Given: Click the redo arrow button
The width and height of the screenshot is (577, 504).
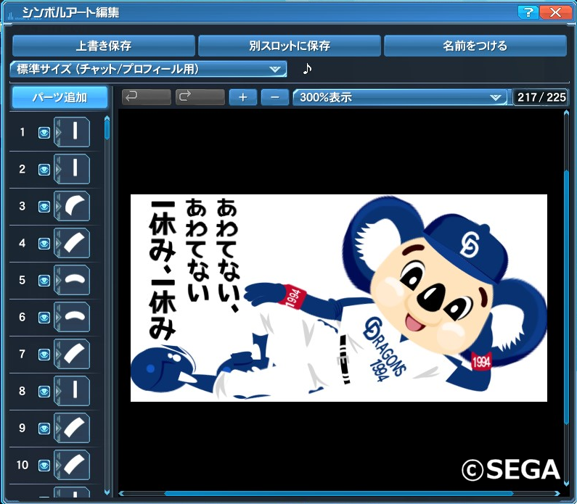Looking at the screenshot, I should 200,97.
